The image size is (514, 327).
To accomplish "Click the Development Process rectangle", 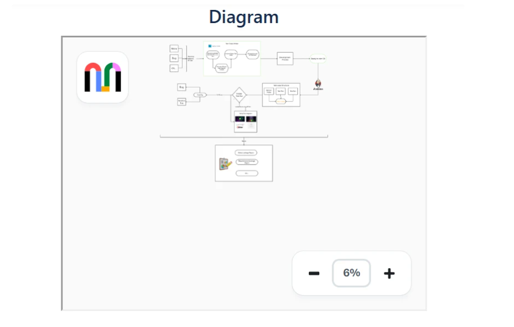I will (x=285, y=58).
